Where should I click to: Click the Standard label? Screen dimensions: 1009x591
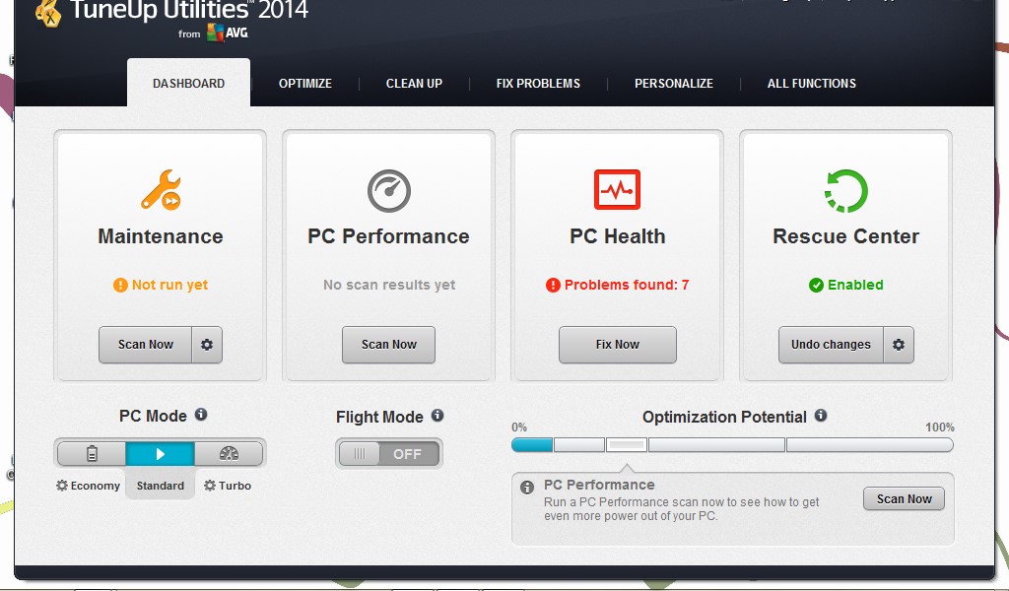pyautogui.click(x=161, y=486)
